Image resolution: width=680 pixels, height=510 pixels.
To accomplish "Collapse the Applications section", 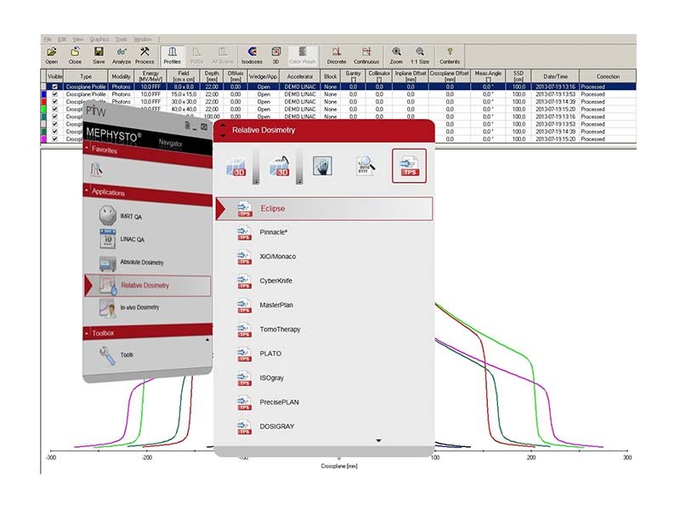I will pos(87,190).
